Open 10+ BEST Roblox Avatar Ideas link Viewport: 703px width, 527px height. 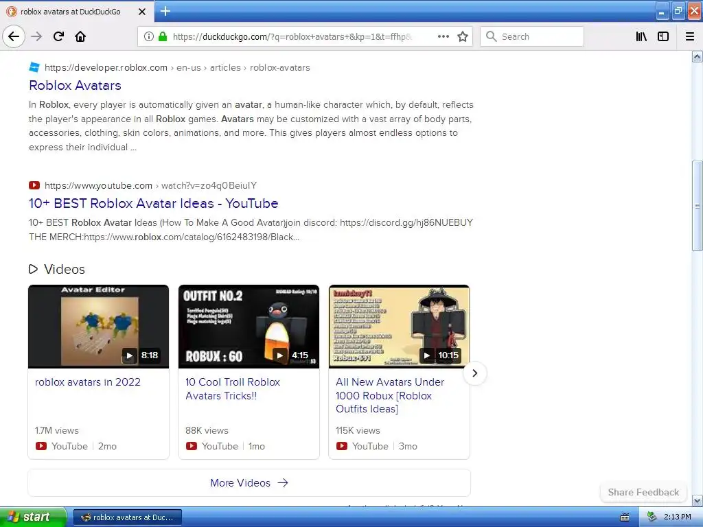click(153, 203)
